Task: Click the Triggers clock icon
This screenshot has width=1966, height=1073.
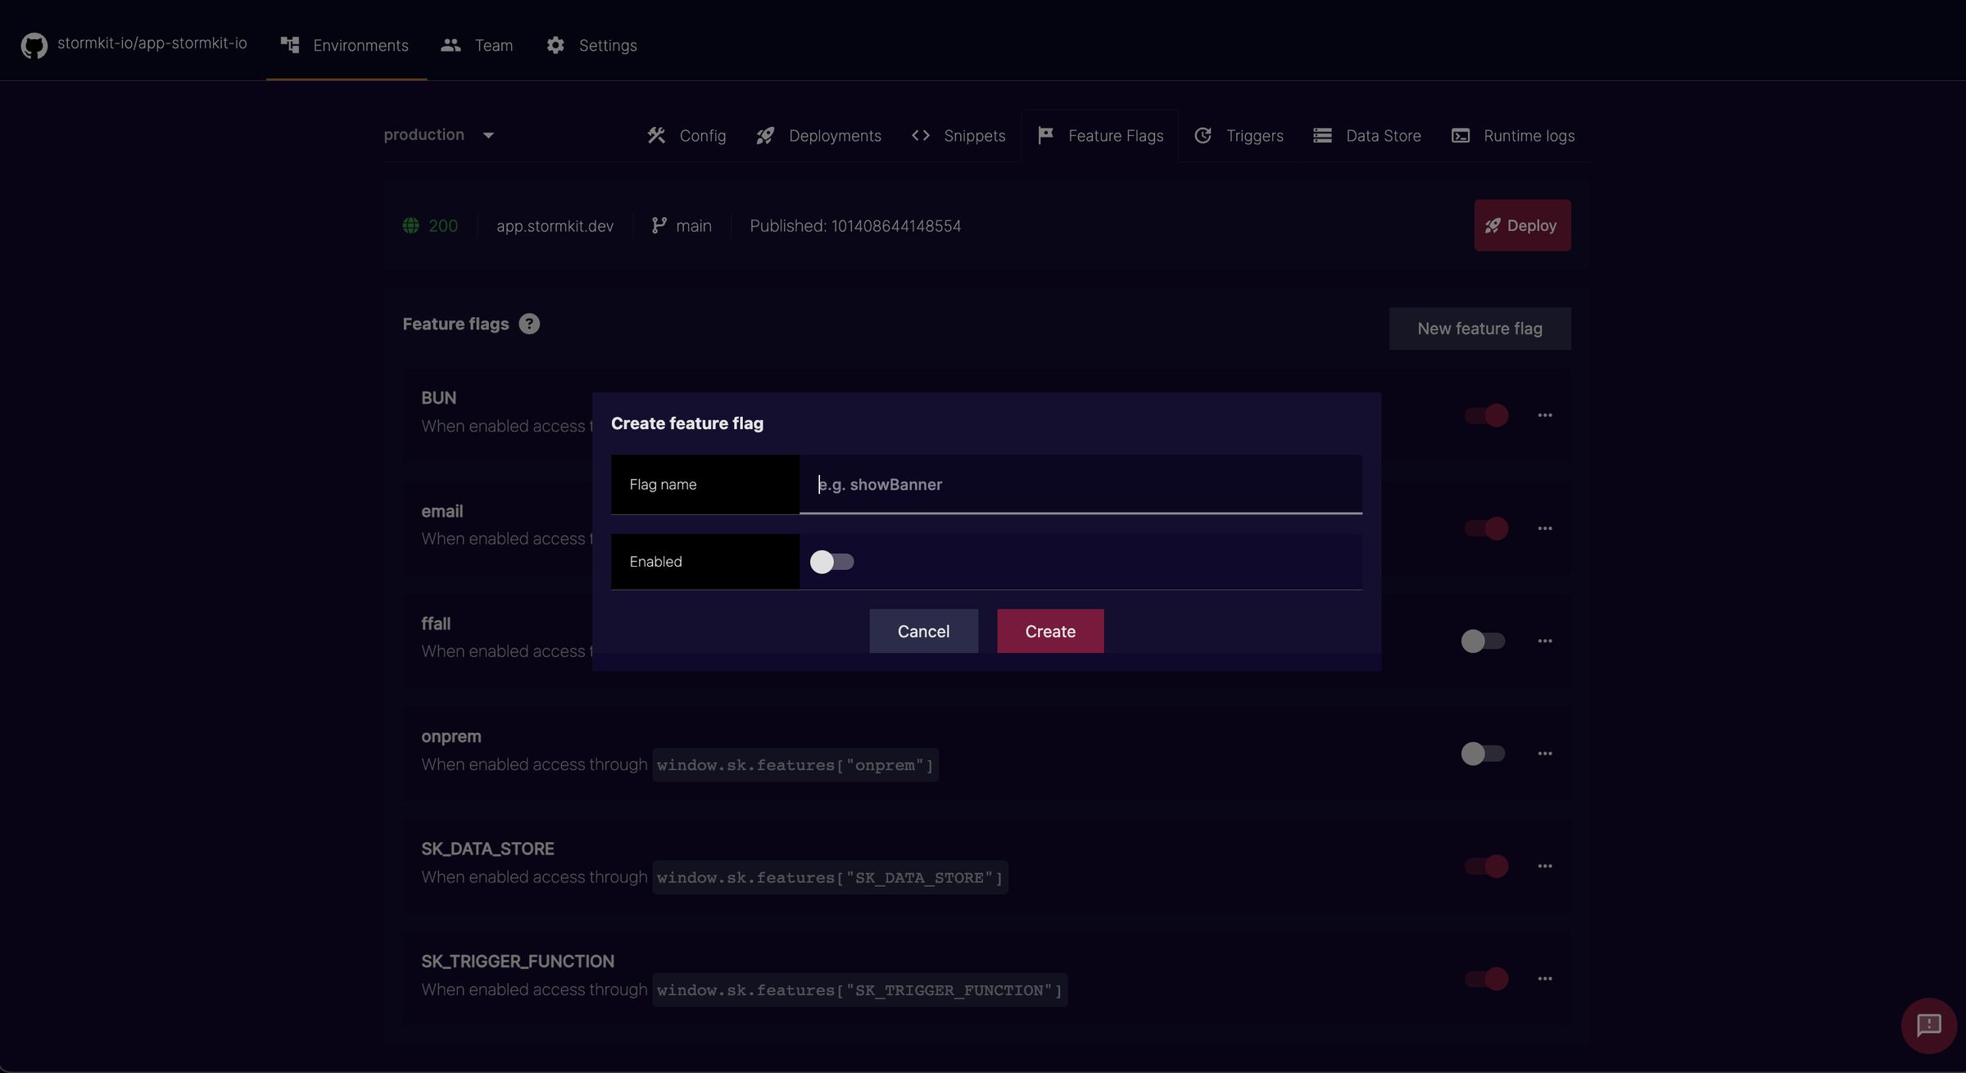Action: click(1203, 136)
